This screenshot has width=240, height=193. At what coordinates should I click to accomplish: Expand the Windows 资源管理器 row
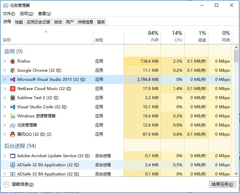click(x=5, y=116)
